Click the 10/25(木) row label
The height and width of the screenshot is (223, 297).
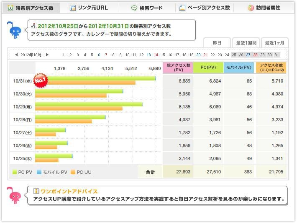[22, 158]
